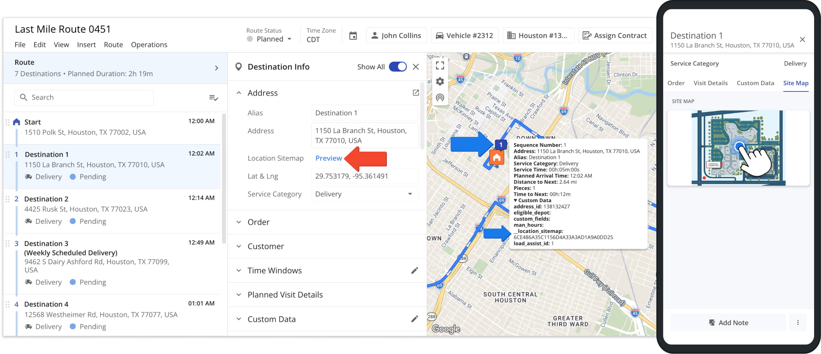Select Destination 2 at 4425 Rusk St

coord(112,211)
